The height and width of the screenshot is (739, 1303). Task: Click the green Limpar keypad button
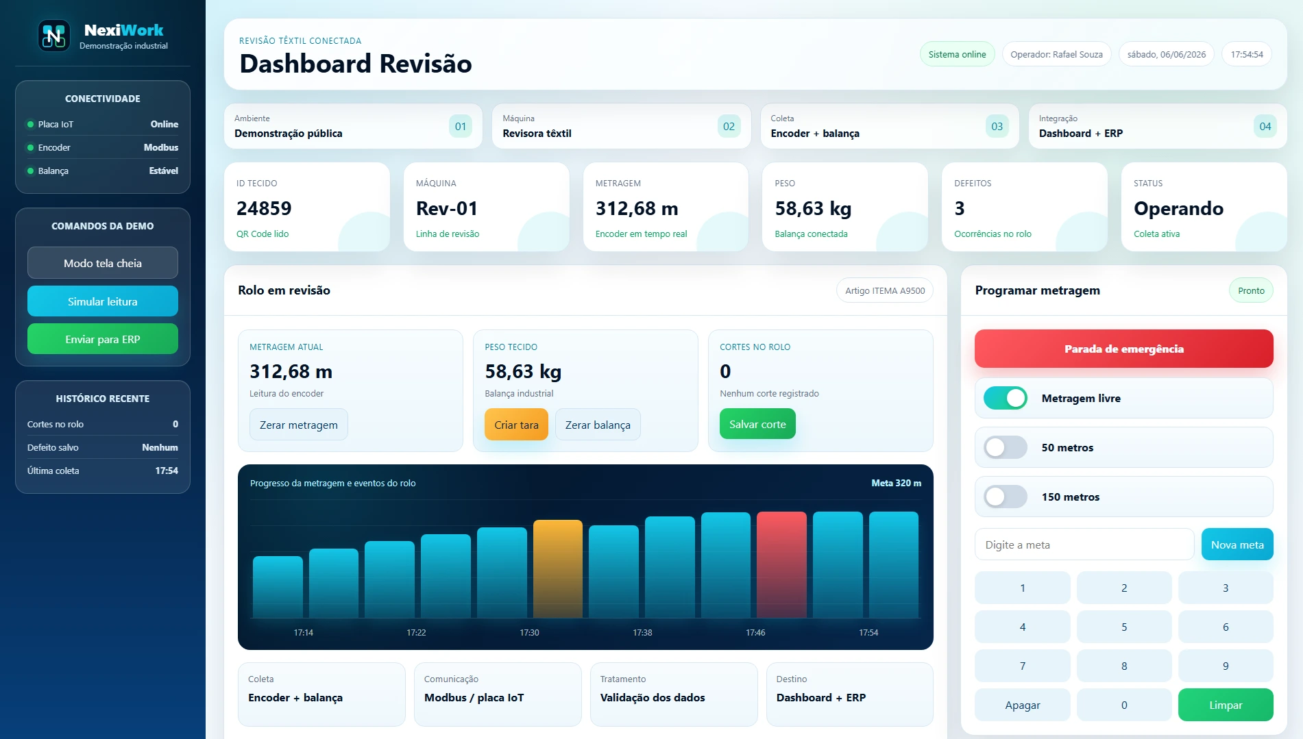(x=1226, y=705)
